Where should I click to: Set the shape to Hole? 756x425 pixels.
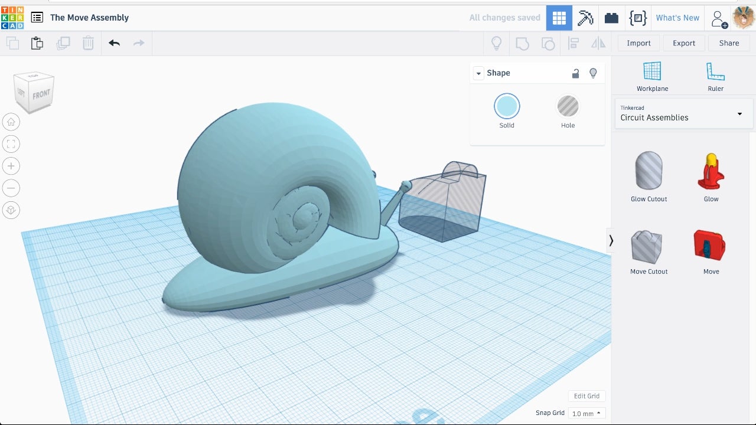click(x=568, y=107)
